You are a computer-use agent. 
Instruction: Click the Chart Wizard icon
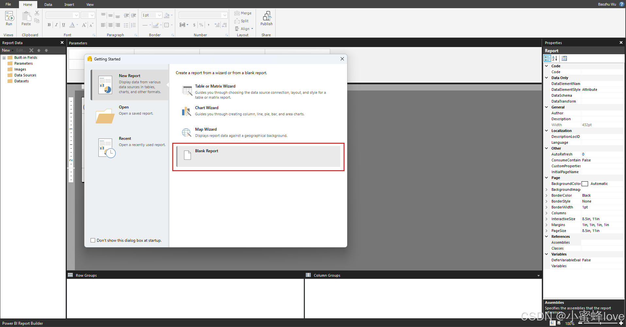point(186,111)
